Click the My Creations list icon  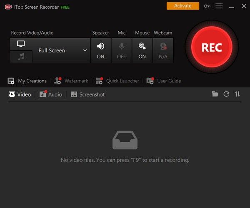[11, 81]
